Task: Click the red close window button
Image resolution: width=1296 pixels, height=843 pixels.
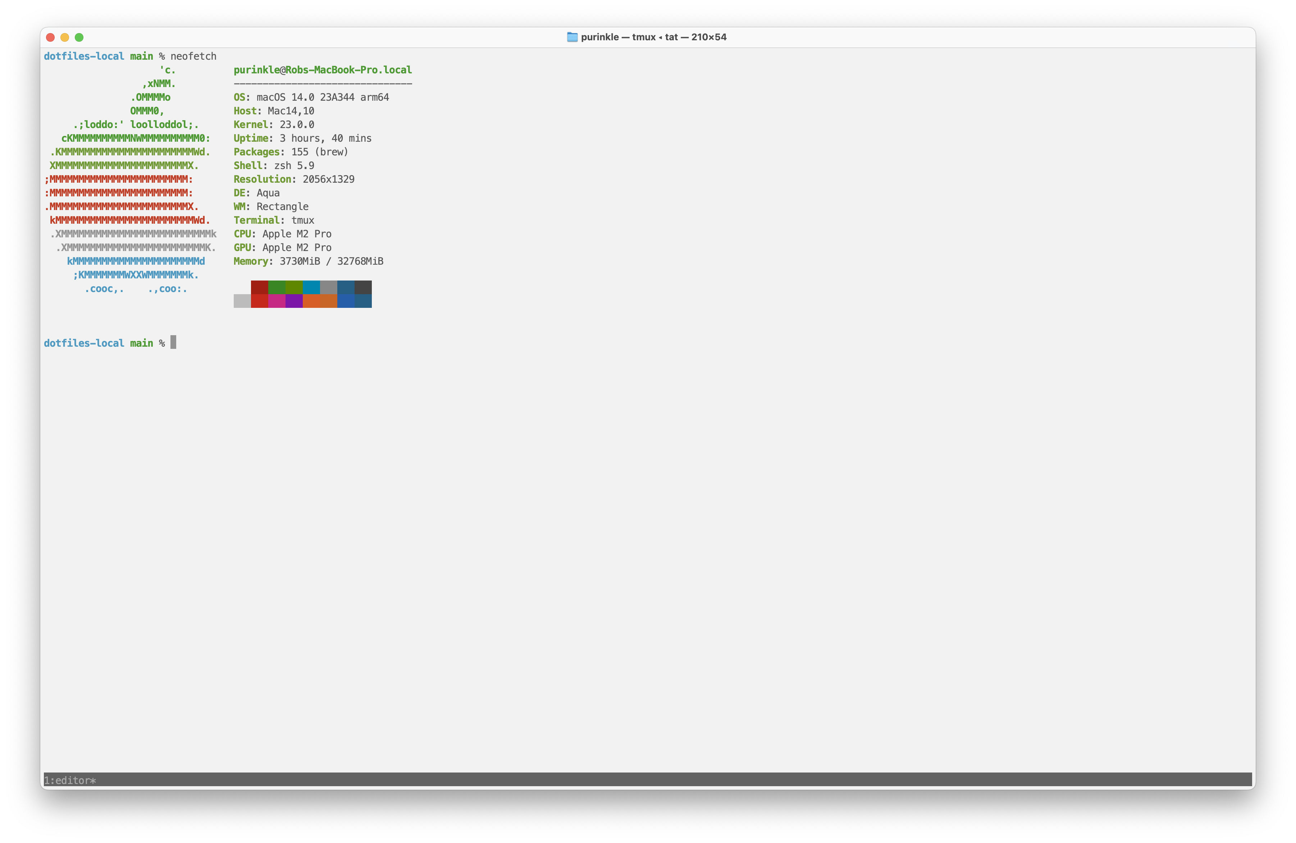Action: tap(51, 37)
